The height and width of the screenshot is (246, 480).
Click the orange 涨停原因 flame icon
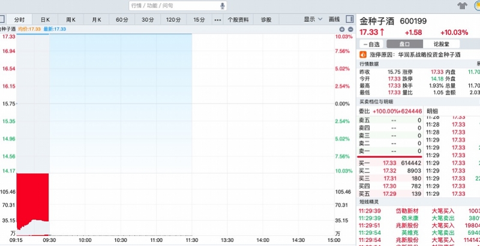coord(363,54)
